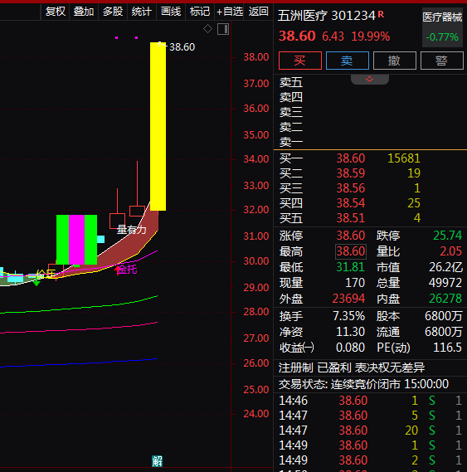Click the 外盘 value 23694
Screen dimensions: 467x472
pyautogui.click(x=348, y=299)
